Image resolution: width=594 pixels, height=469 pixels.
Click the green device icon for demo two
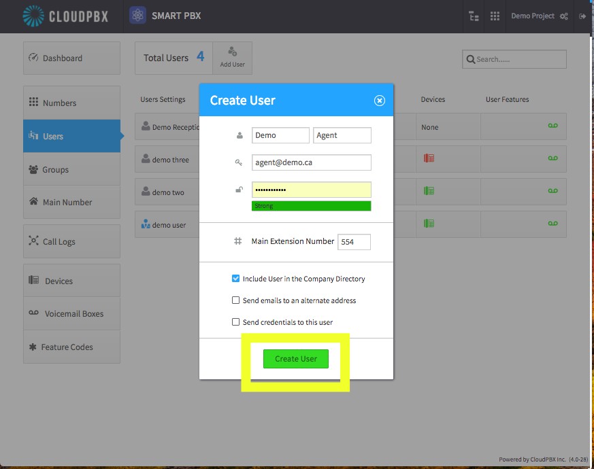click(429, 191)
